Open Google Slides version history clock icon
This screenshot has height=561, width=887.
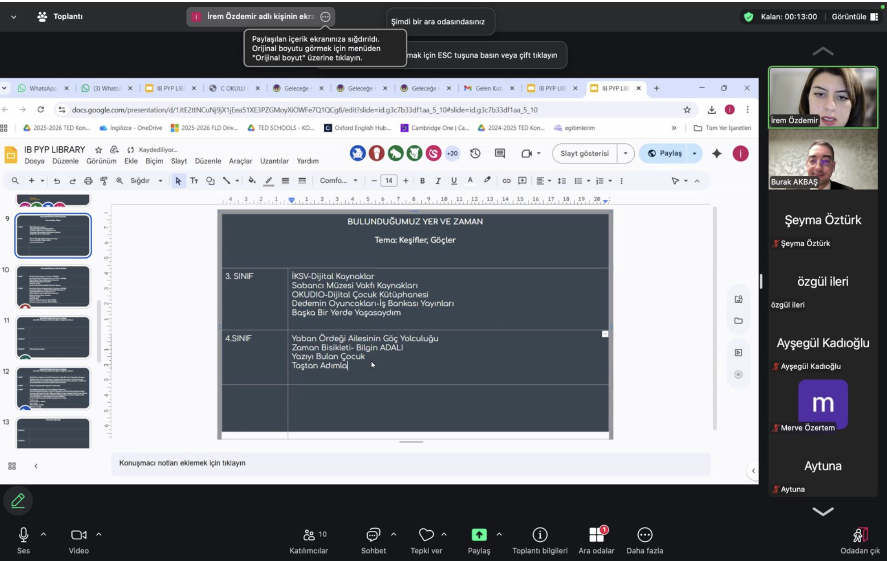click(x=475, y=153)
